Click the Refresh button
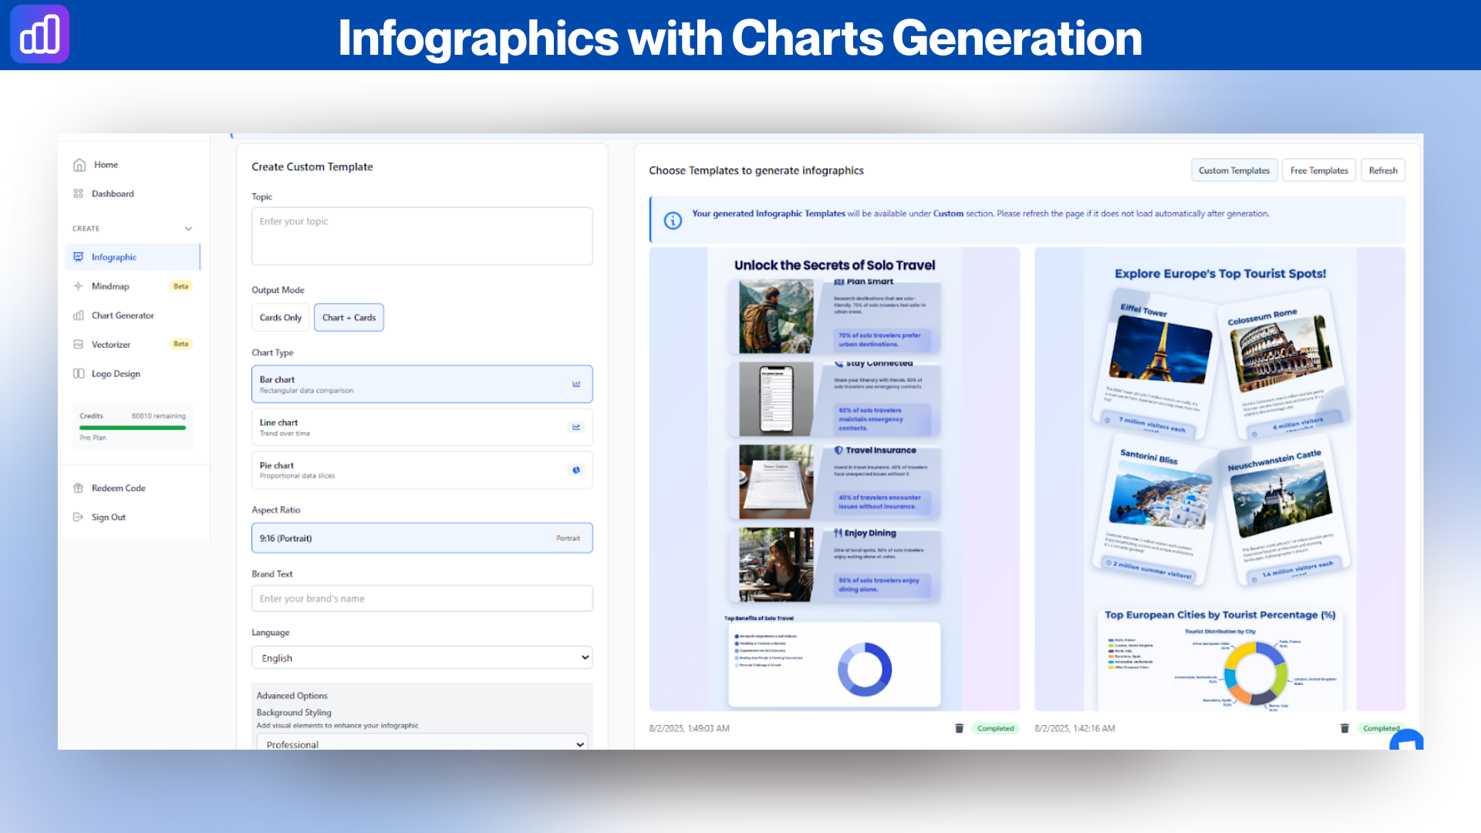Image resolution: width=1481 pixels, height=833 pixels. (x=1382, y=170)
